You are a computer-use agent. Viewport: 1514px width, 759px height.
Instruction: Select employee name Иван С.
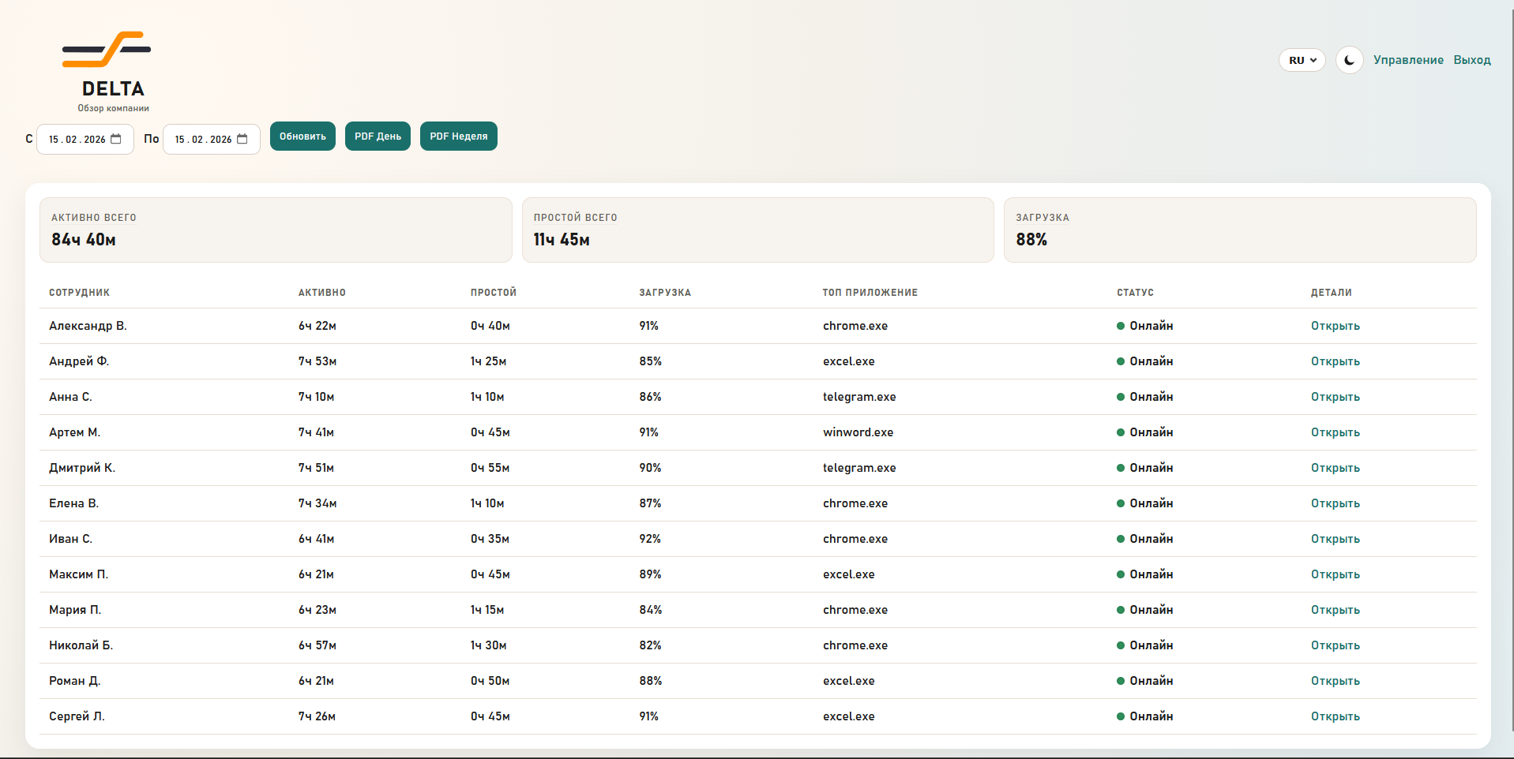tap(70, 539)
